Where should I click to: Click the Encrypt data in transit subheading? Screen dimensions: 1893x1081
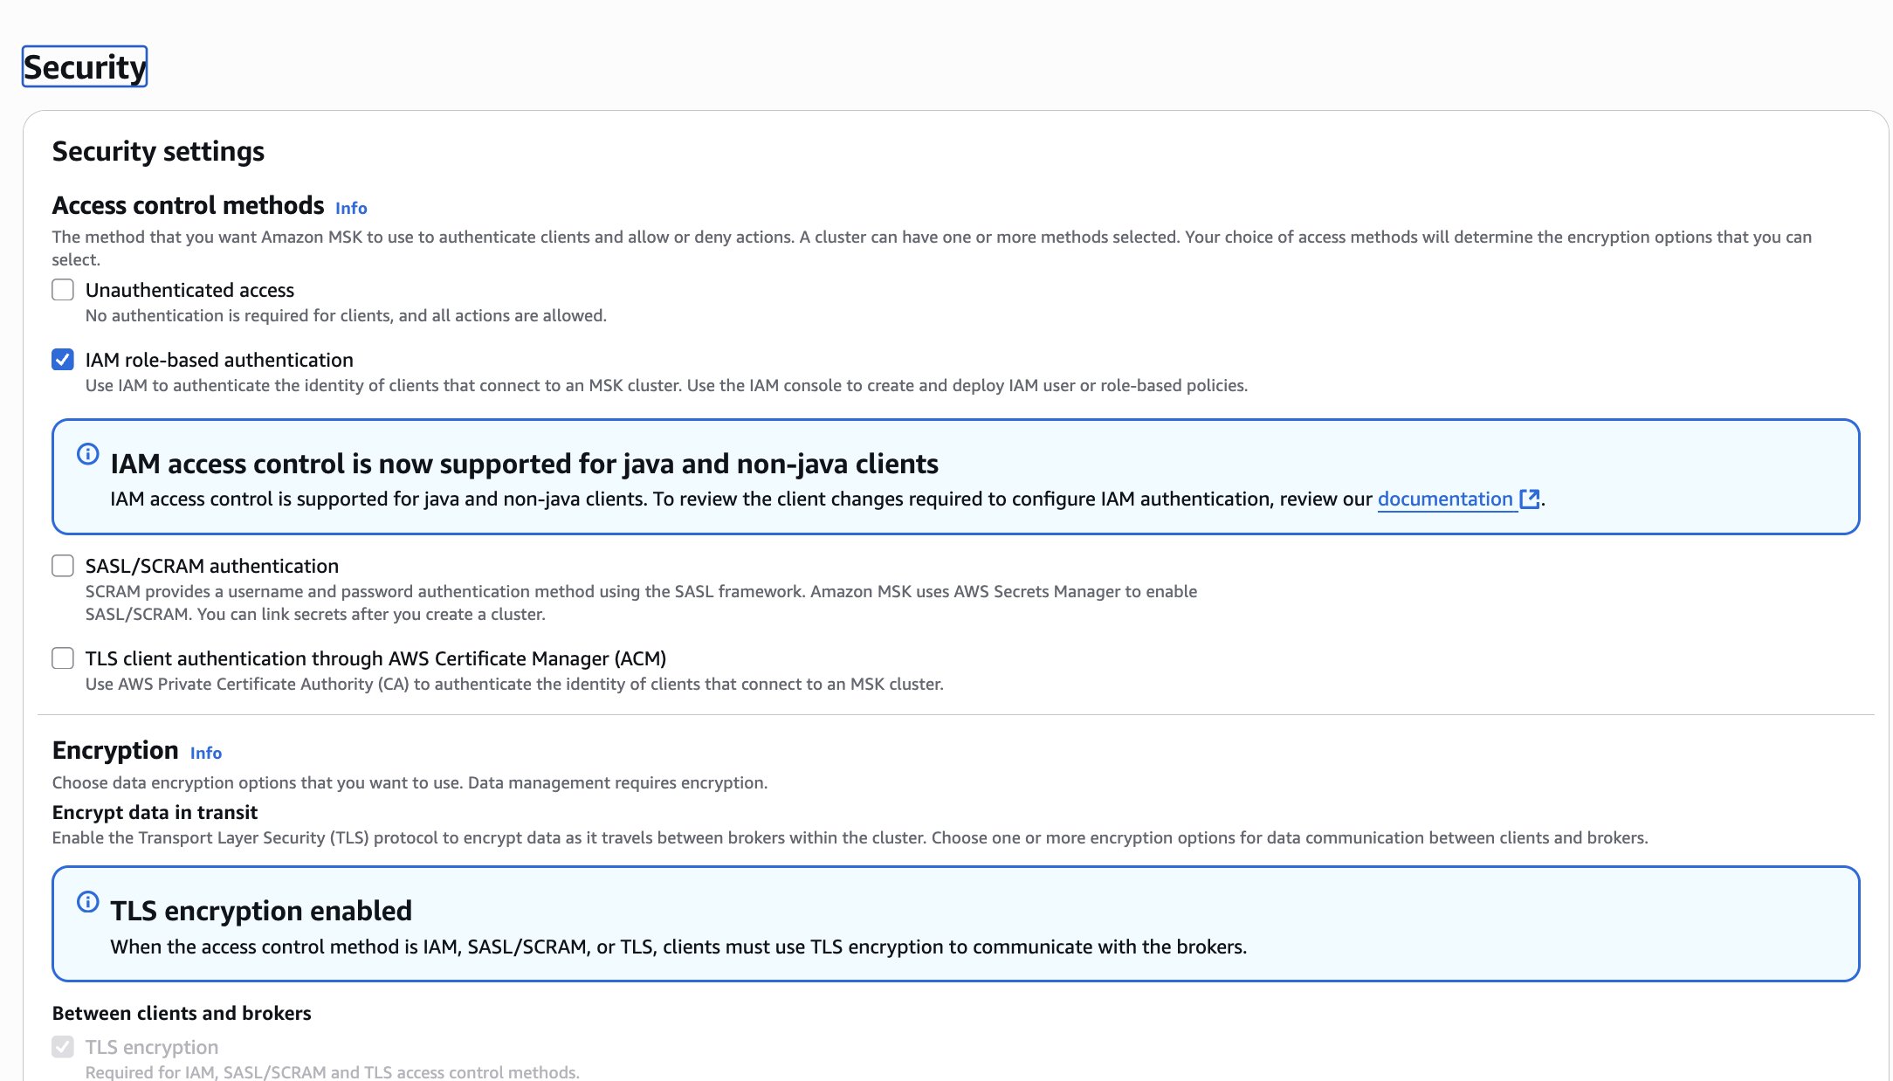click(x=155, y=812)
